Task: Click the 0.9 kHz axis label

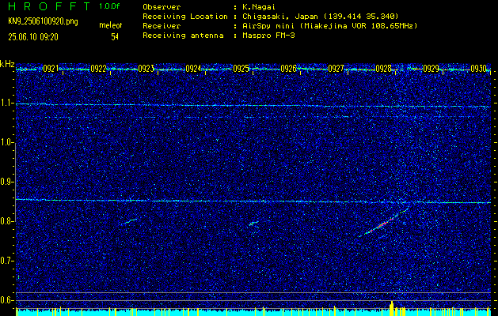Action: 7,182
